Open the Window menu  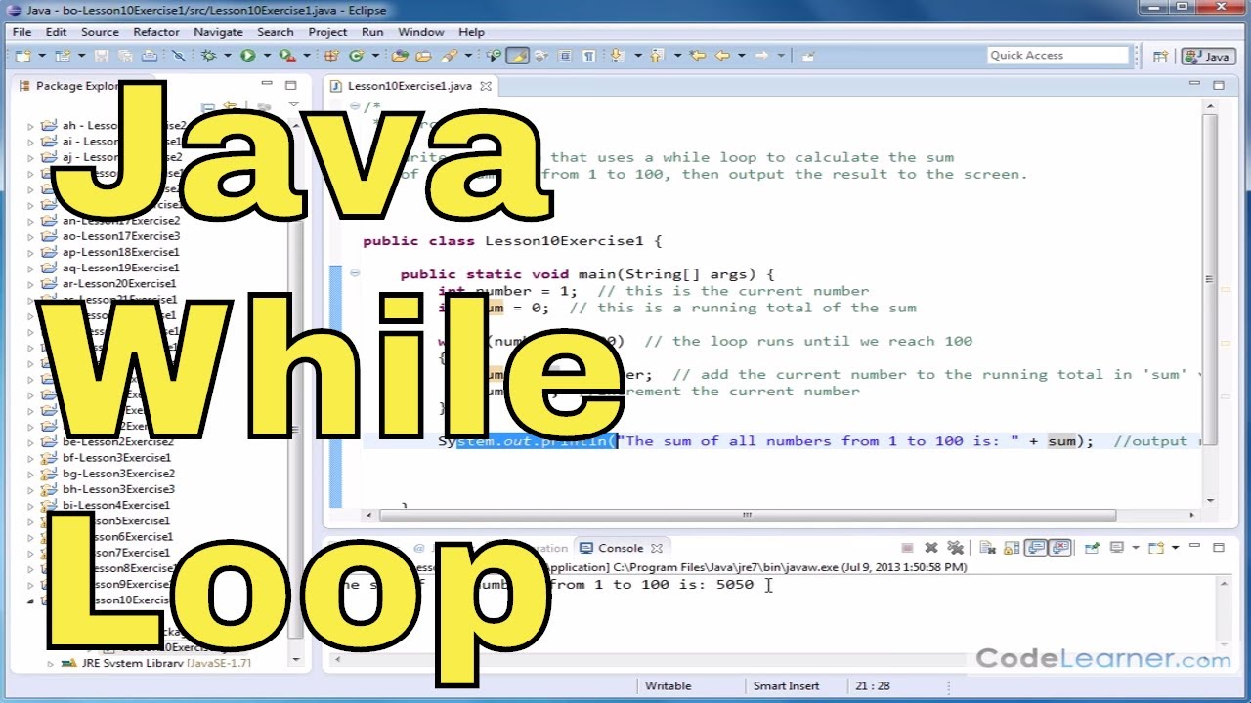coord(421,32)
